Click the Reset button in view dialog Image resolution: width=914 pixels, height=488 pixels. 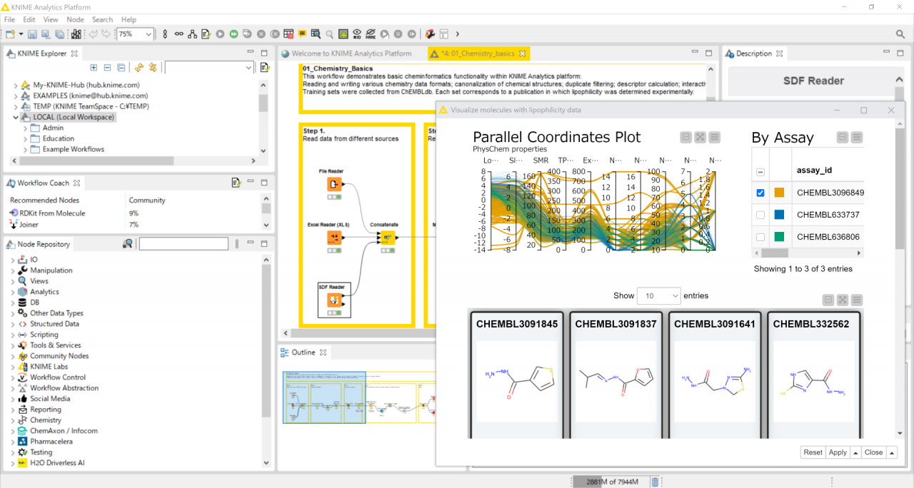813,452
